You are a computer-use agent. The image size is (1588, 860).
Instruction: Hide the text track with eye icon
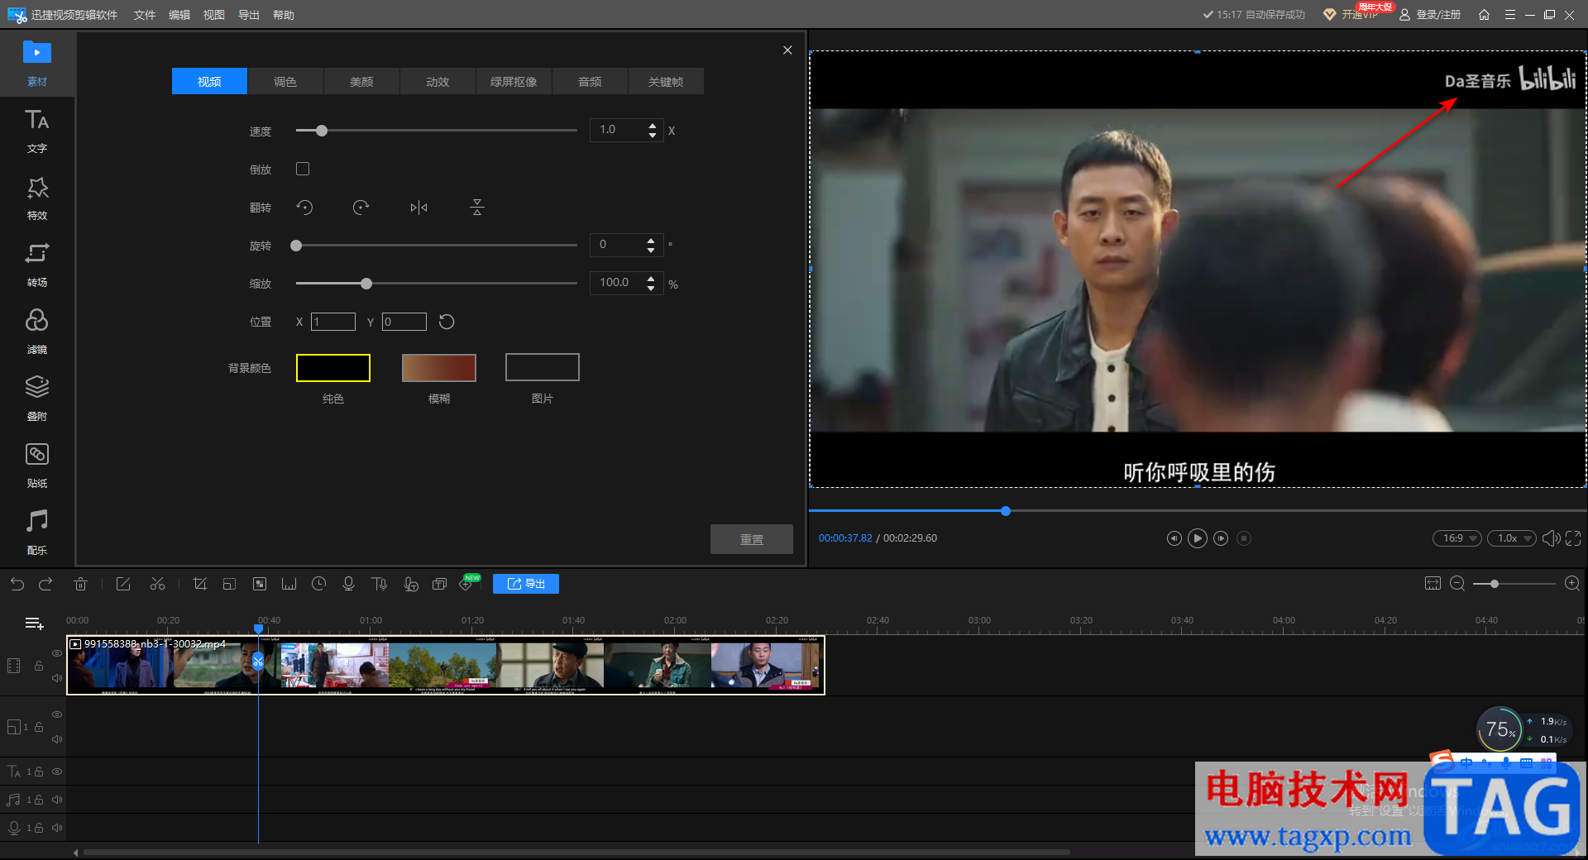pos(57,772)
